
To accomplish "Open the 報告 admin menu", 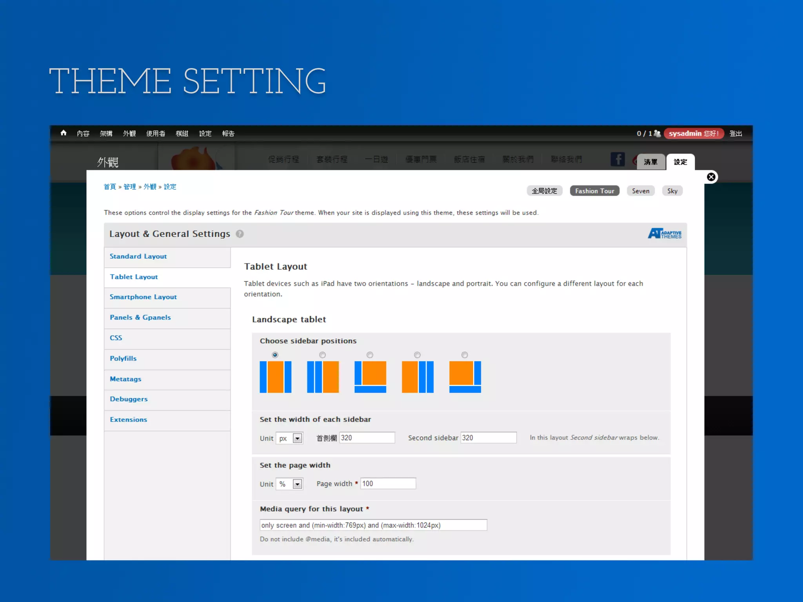I will [228, 134].
